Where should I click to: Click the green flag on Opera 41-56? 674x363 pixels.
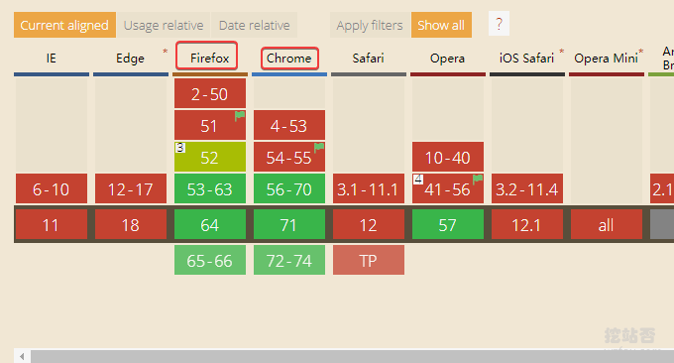pyautogui.click(x=478, y=180)
